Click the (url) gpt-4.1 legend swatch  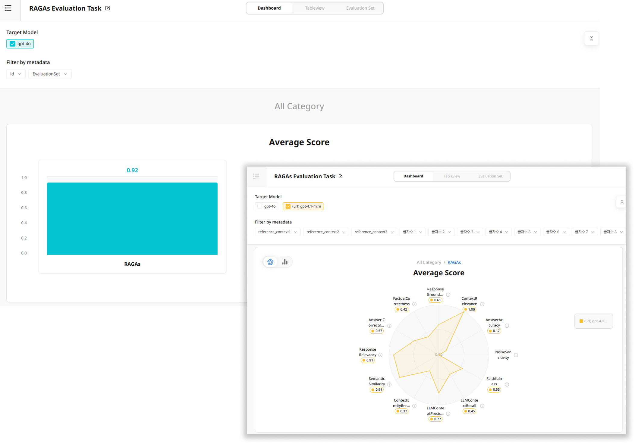(581, 321)
